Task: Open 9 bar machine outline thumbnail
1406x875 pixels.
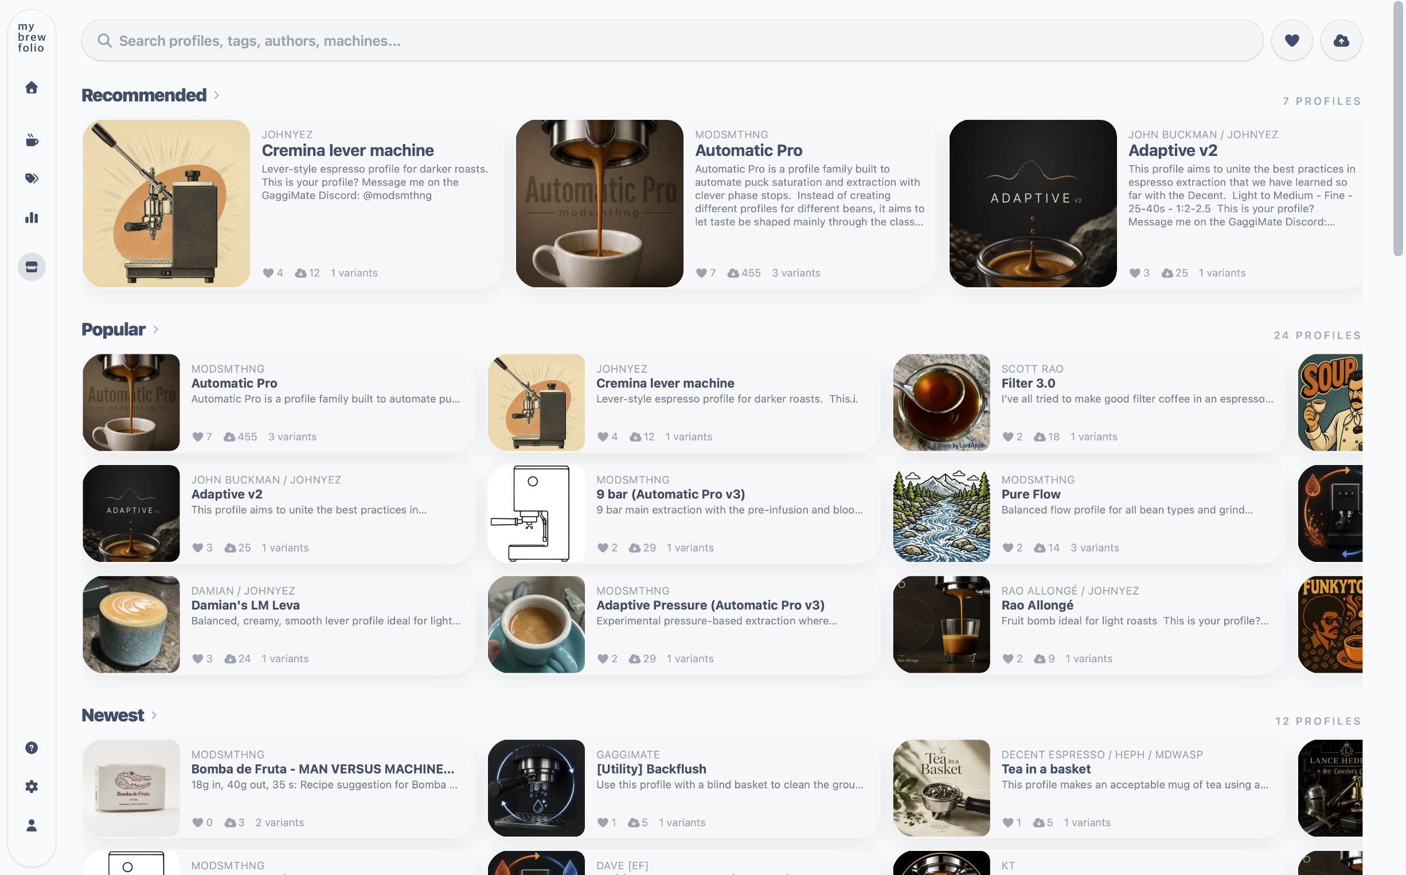Action: click(x=536, y=513)
